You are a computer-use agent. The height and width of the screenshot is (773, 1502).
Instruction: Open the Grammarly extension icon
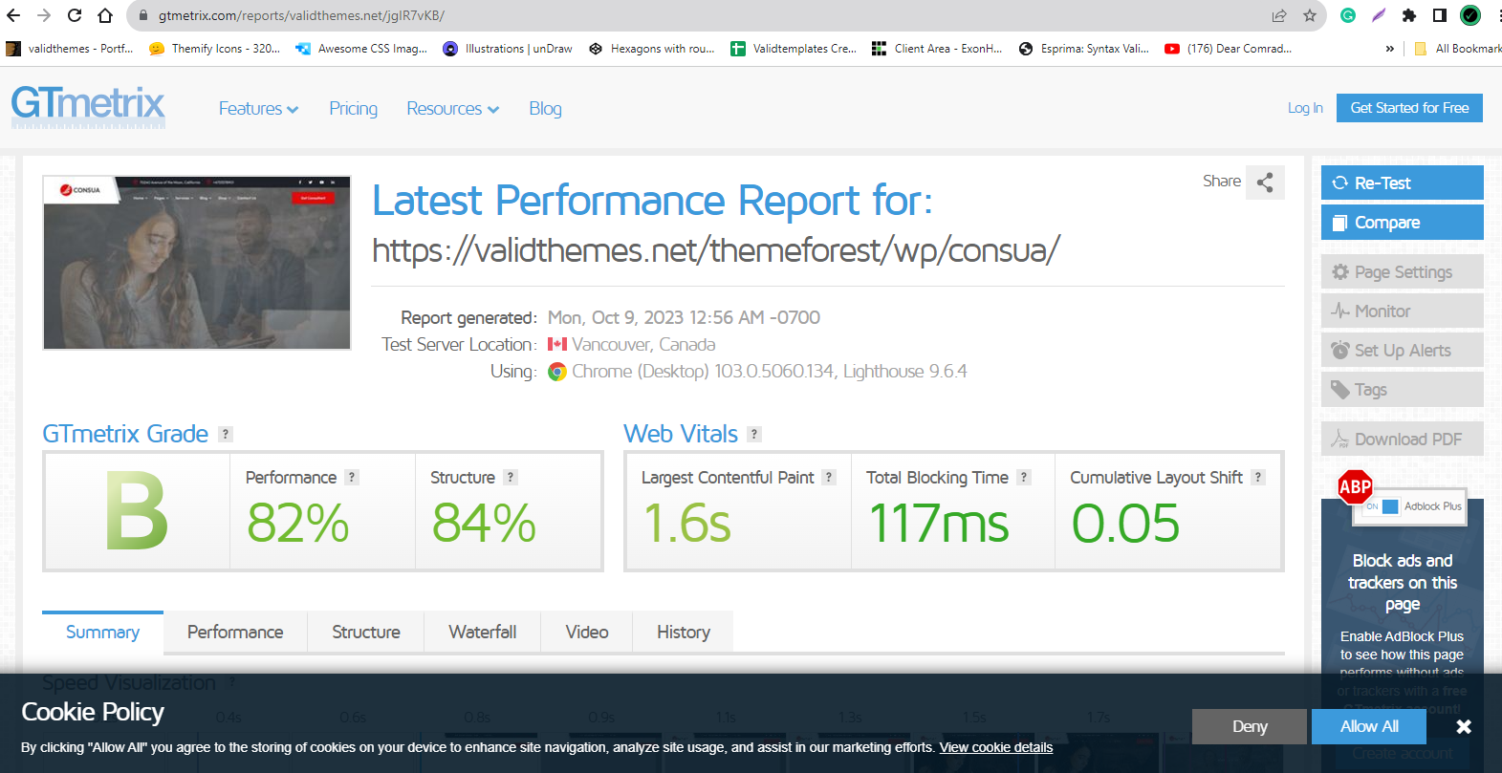pyautogui.click(x=1348, y=15)
